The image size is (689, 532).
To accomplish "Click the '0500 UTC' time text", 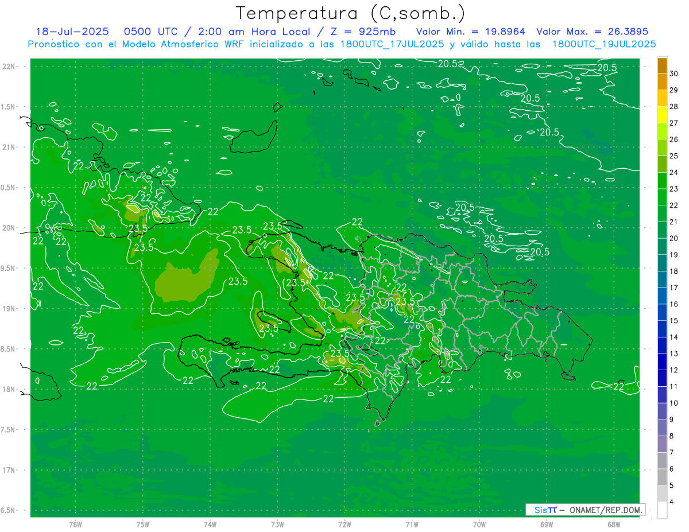I will (149, 32).
